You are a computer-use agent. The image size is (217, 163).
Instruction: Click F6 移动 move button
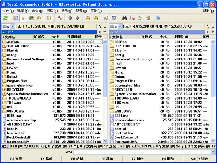tap(107, 159)
